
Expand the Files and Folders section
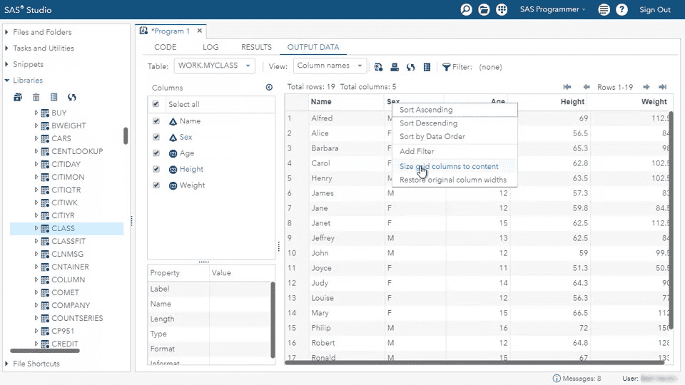click(x=42, y=32)
